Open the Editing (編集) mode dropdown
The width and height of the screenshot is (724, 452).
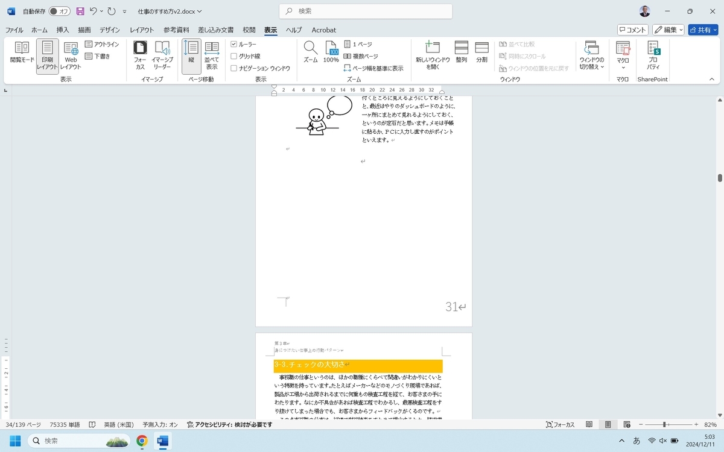click(x=668, y=30)
